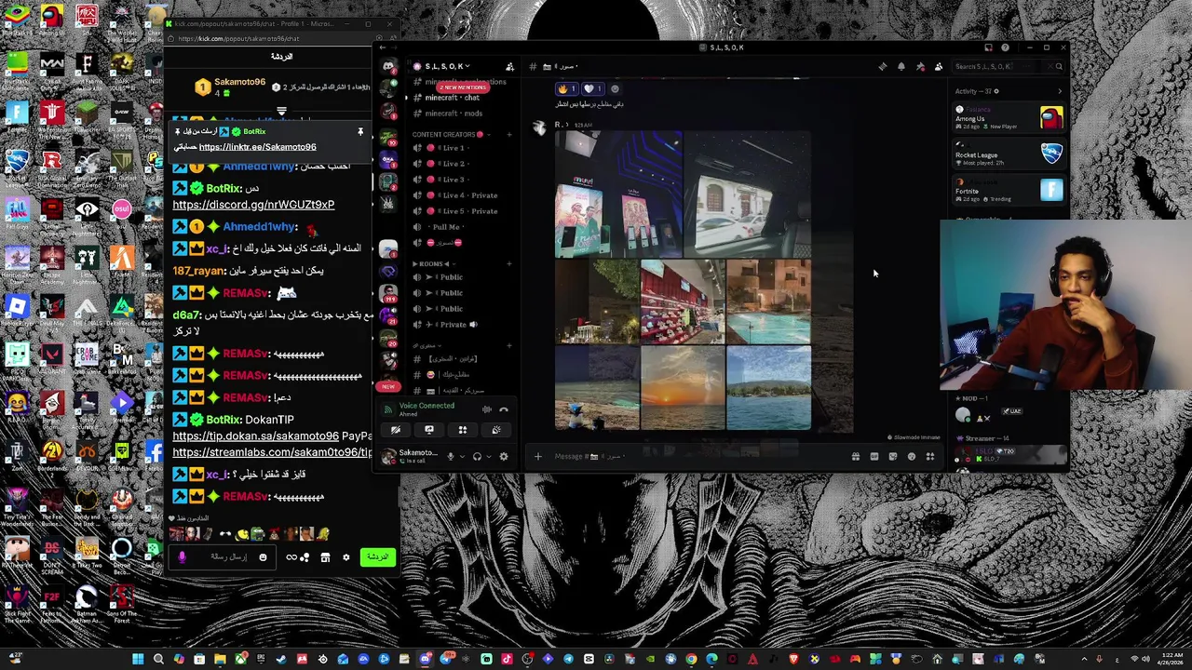
Task: Toggle the fire reaction on message
Action: tap(567, 89)
